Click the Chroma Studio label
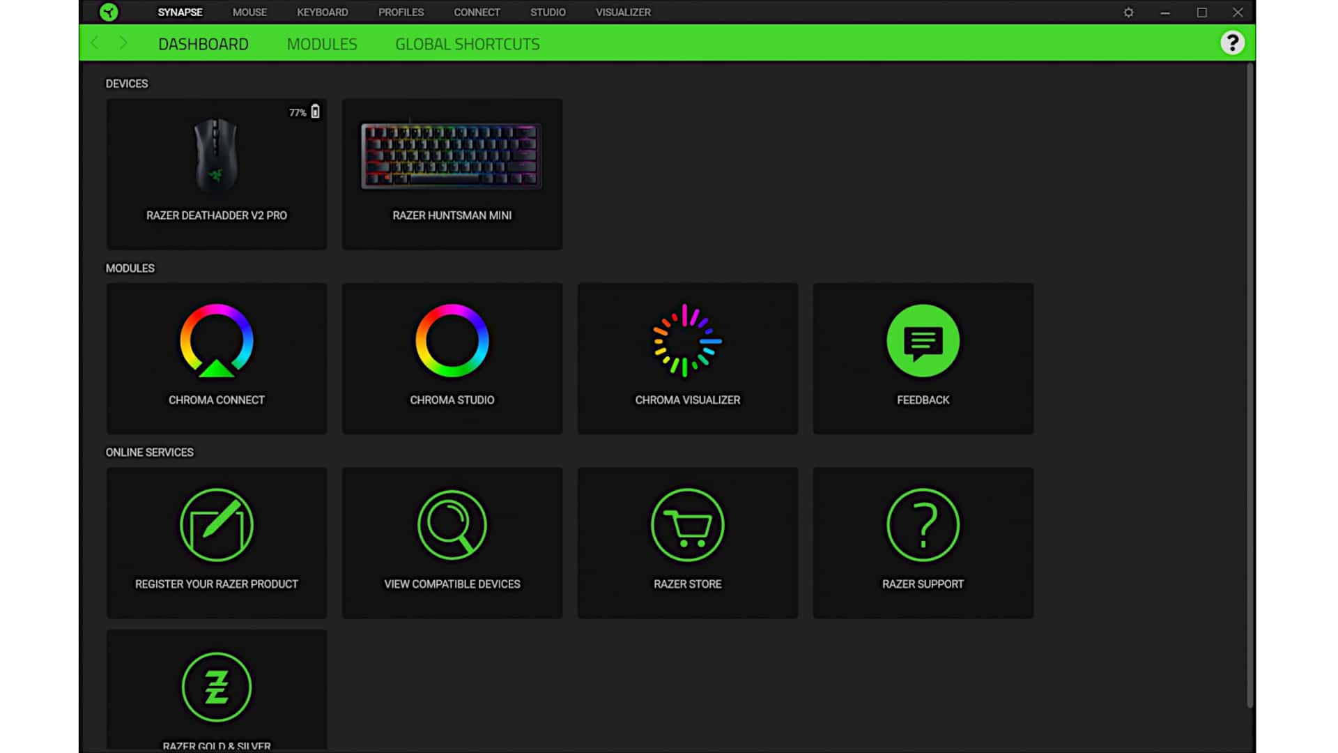This screenshot has width=1338, height=753. coord(452,400)
